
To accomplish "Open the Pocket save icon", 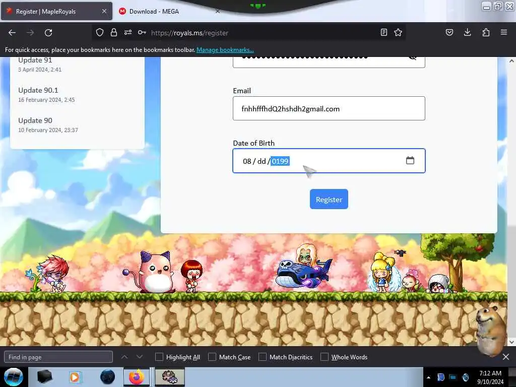I will 449,32.
